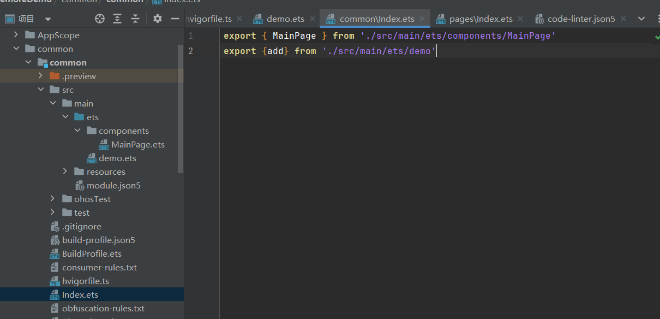Click the collapse all icon in project toolbar
This screenshot has width=660, height=319.
click(x=135, y=19)
